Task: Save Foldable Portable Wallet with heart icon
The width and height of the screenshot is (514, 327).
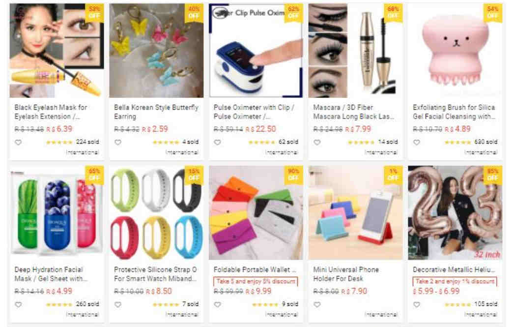Action: (217, 304)
